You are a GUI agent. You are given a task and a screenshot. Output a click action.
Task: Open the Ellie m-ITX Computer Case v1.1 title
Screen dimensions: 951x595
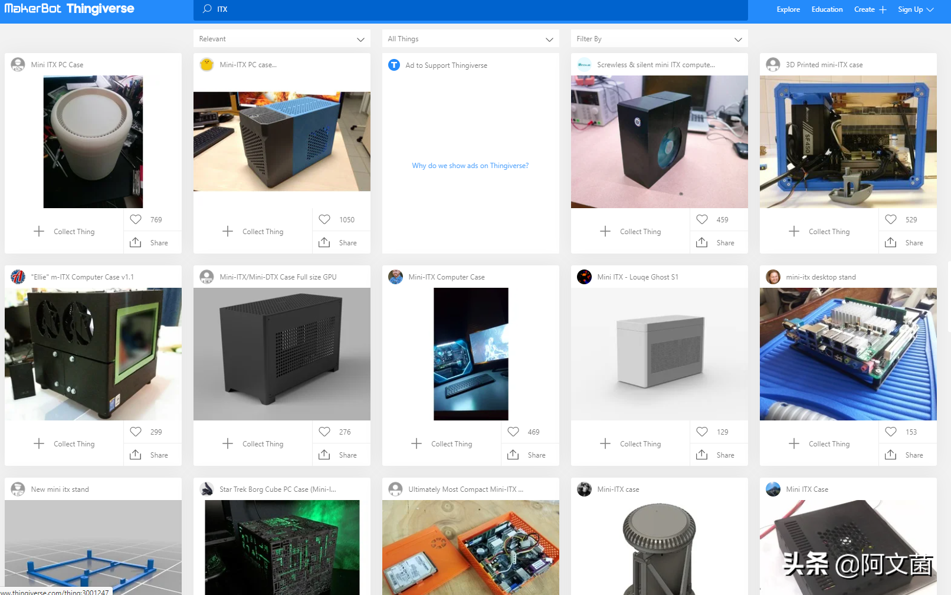pyautogui.click(x=82, y=277)
